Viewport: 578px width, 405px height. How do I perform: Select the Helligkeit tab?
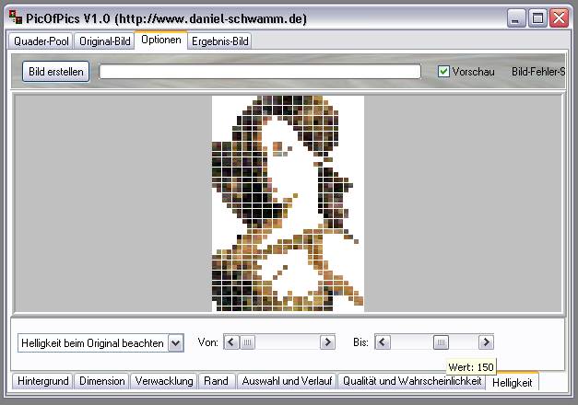[512, 382]
